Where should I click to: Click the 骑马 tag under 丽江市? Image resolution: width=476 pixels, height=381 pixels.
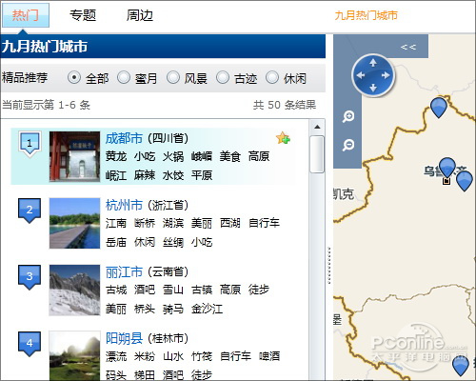click(x=173, y=309)
